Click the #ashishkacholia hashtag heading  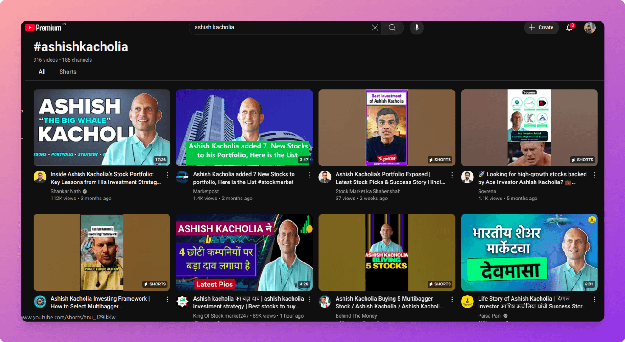81,47
